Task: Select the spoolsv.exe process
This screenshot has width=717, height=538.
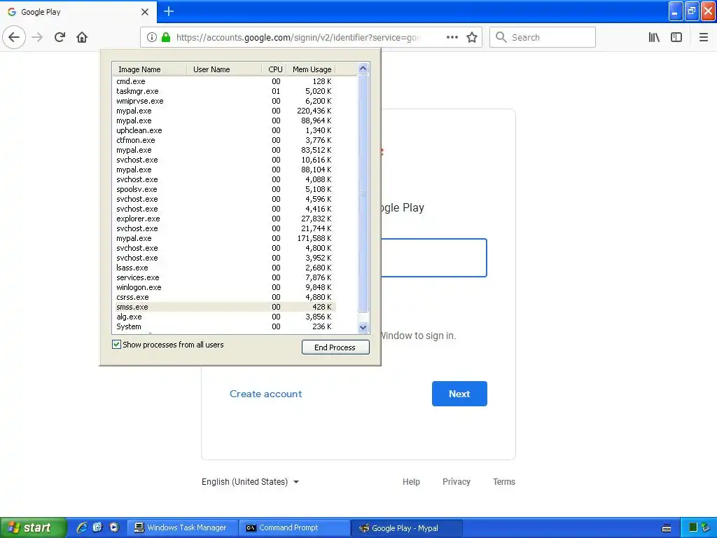Action: click(x=224, y=189)
